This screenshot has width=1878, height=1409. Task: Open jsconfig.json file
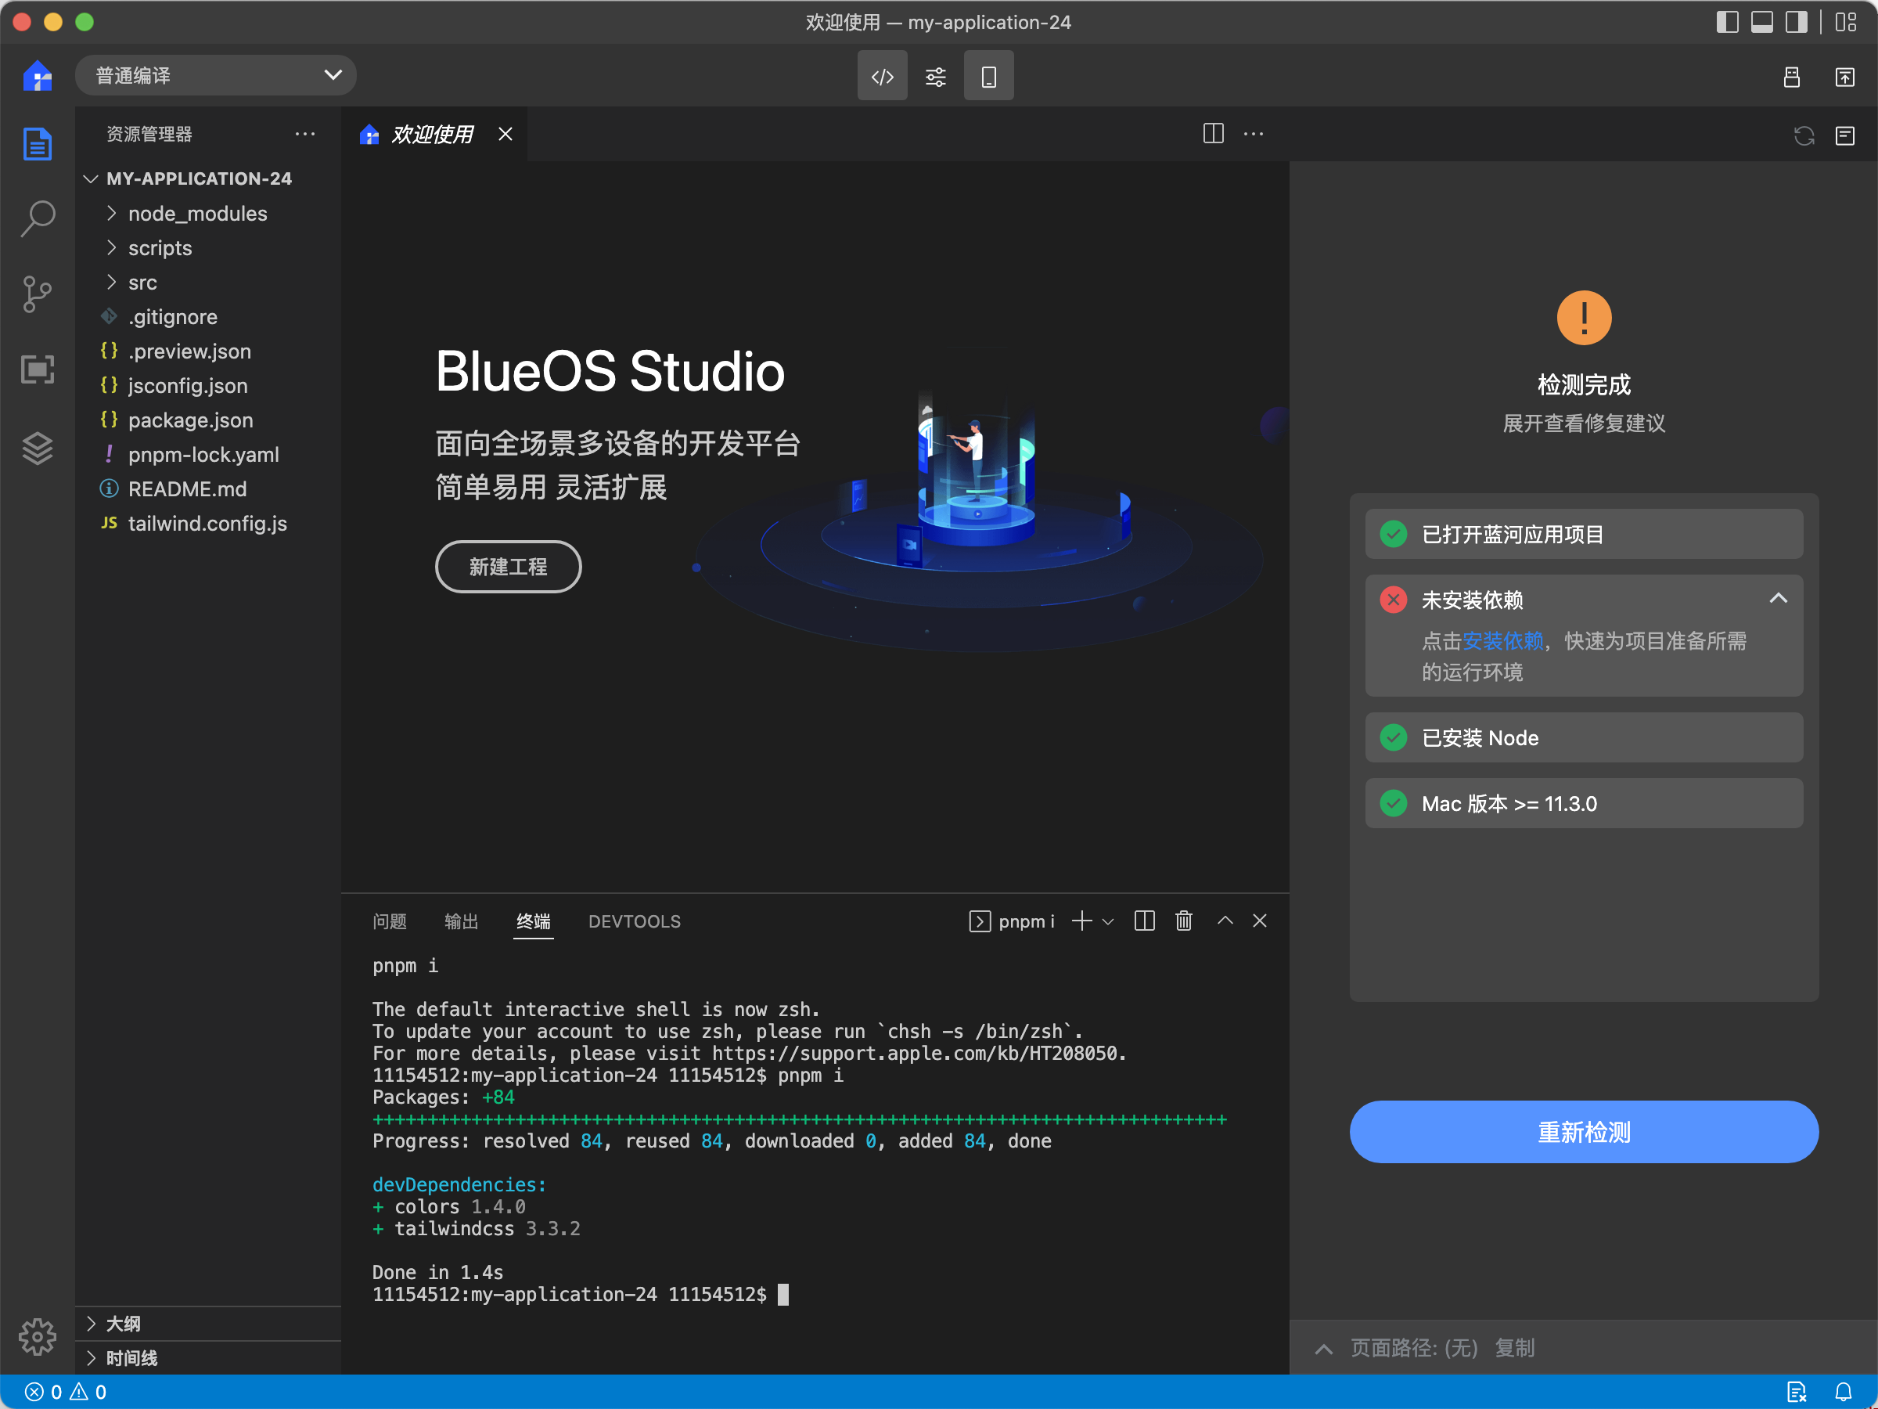pyautogui.click(x=208, y=386)
